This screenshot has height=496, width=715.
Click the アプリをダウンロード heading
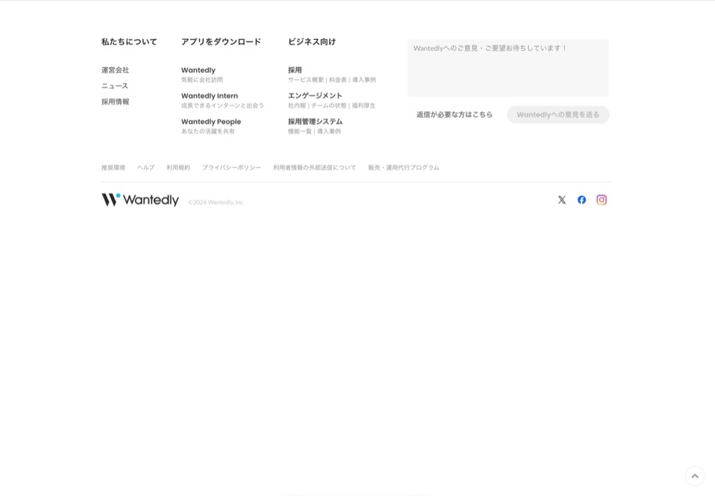221,42
